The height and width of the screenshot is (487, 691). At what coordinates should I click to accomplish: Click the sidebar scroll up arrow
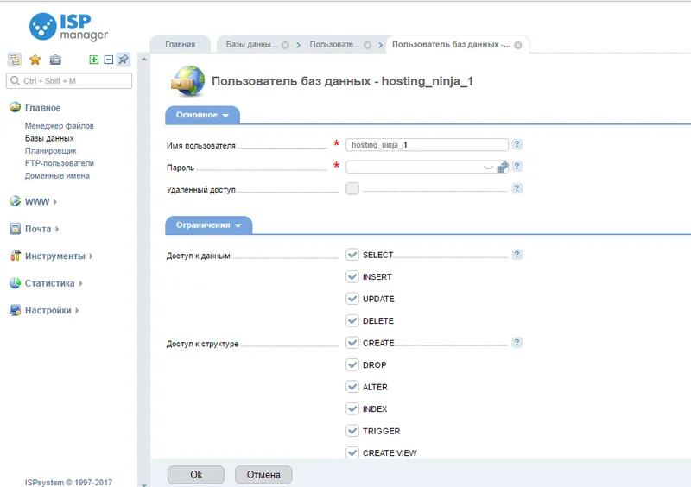coord(143,59)
